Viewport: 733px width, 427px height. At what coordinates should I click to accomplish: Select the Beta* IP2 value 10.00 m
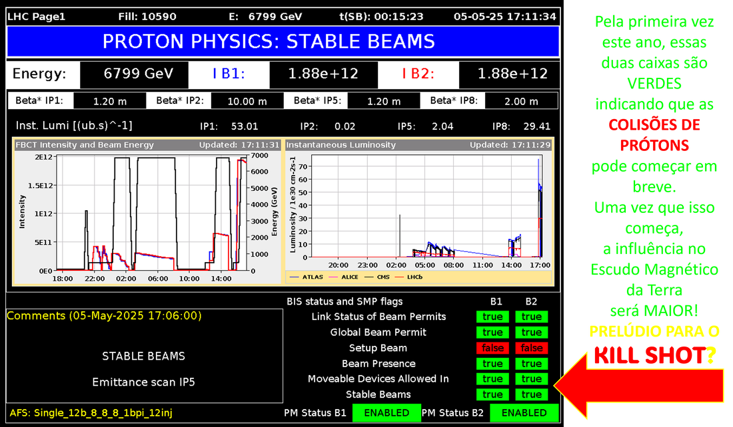pyautogui.click(x=247, y=101)
